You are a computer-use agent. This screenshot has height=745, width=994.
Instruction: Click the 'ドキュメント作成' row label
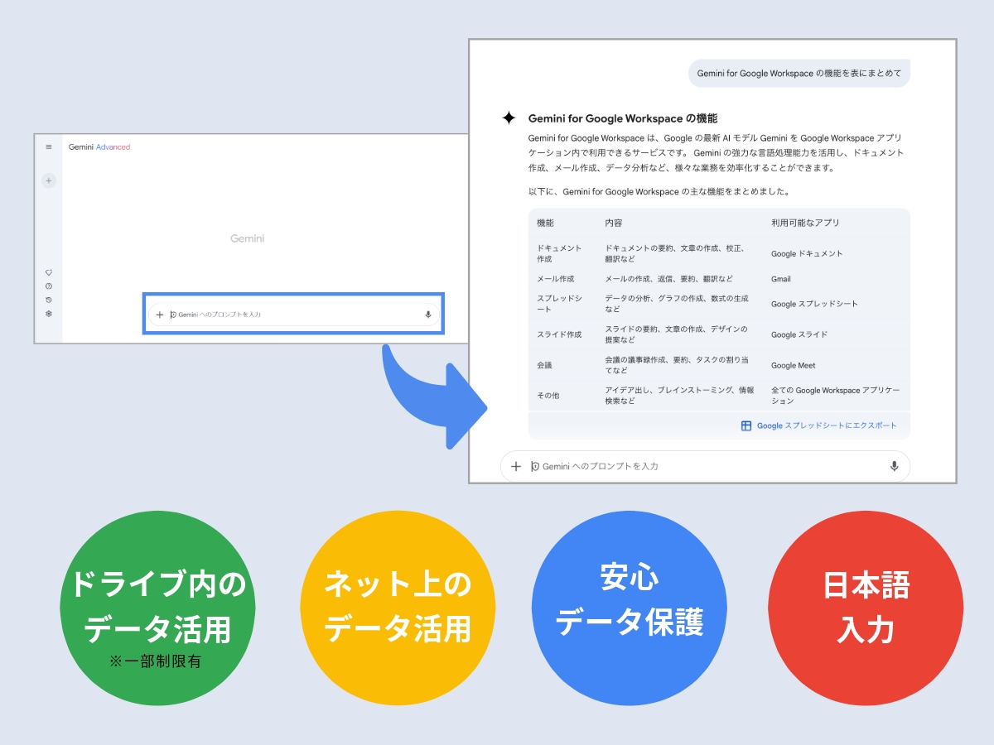coord(559,253)
